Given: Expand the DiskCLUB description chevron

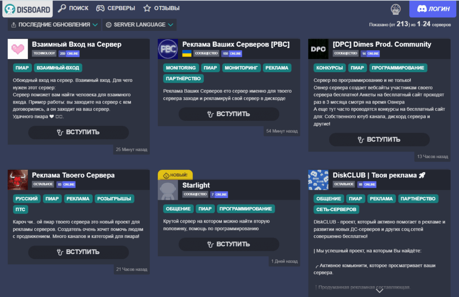Looking at the screenshot, I should pos(379,290).
